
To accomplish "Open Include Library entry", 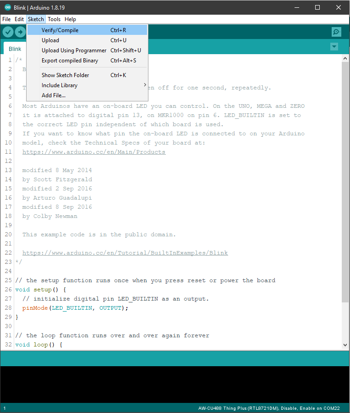I will (x=87, y=85).
